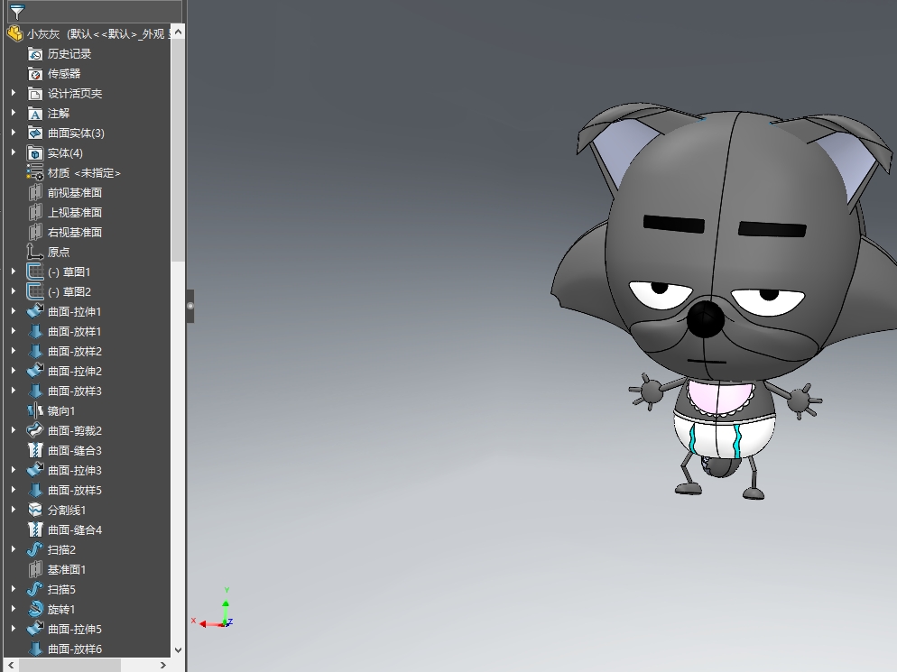Click the 传感器 sensor icon
897x672 pixels.
35,74
